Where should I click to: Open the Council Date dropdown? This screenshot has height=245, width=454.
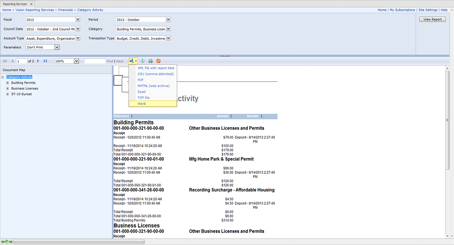78,29
